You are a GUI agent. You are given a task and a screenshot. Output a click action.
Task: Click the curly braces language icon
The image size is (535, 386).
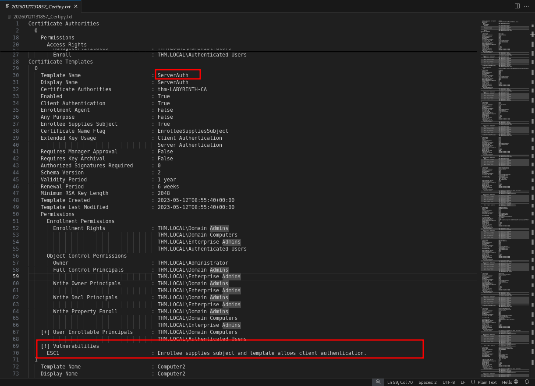tap(473, 382)
